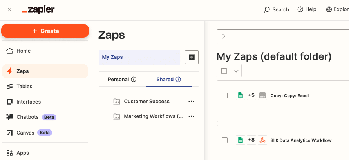Open Search in the top bar
349x160 pixels.
click(x=277, y=9)
